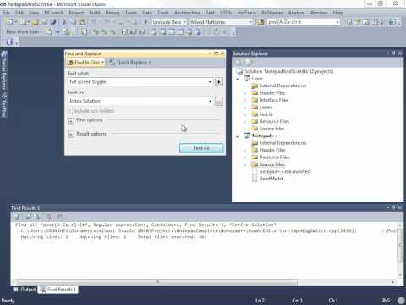
Task: Click the expression builder arrow button
Action: [219, 82]
